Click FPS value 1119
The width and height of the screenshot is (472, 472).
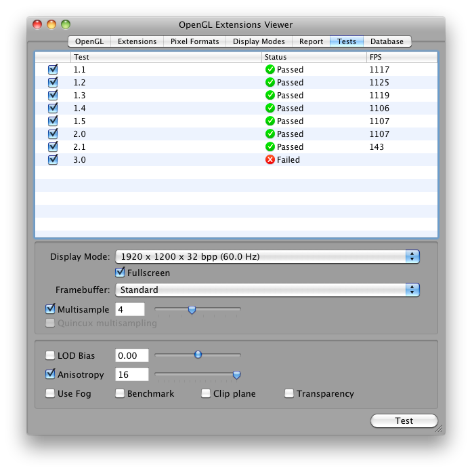click(379, 96)
